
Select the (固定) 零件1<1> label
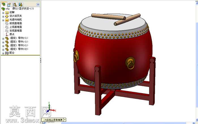(19, 42)
